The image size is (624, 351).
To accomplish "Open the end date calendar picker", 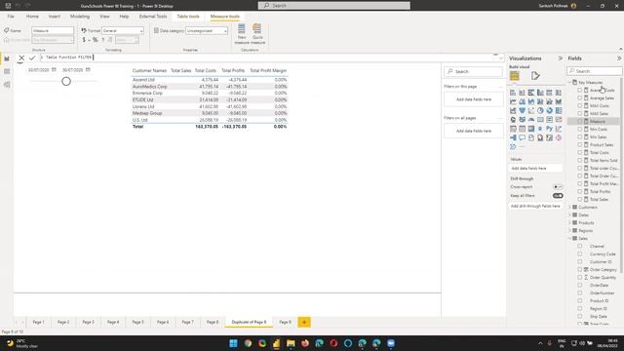I will 88,69.
